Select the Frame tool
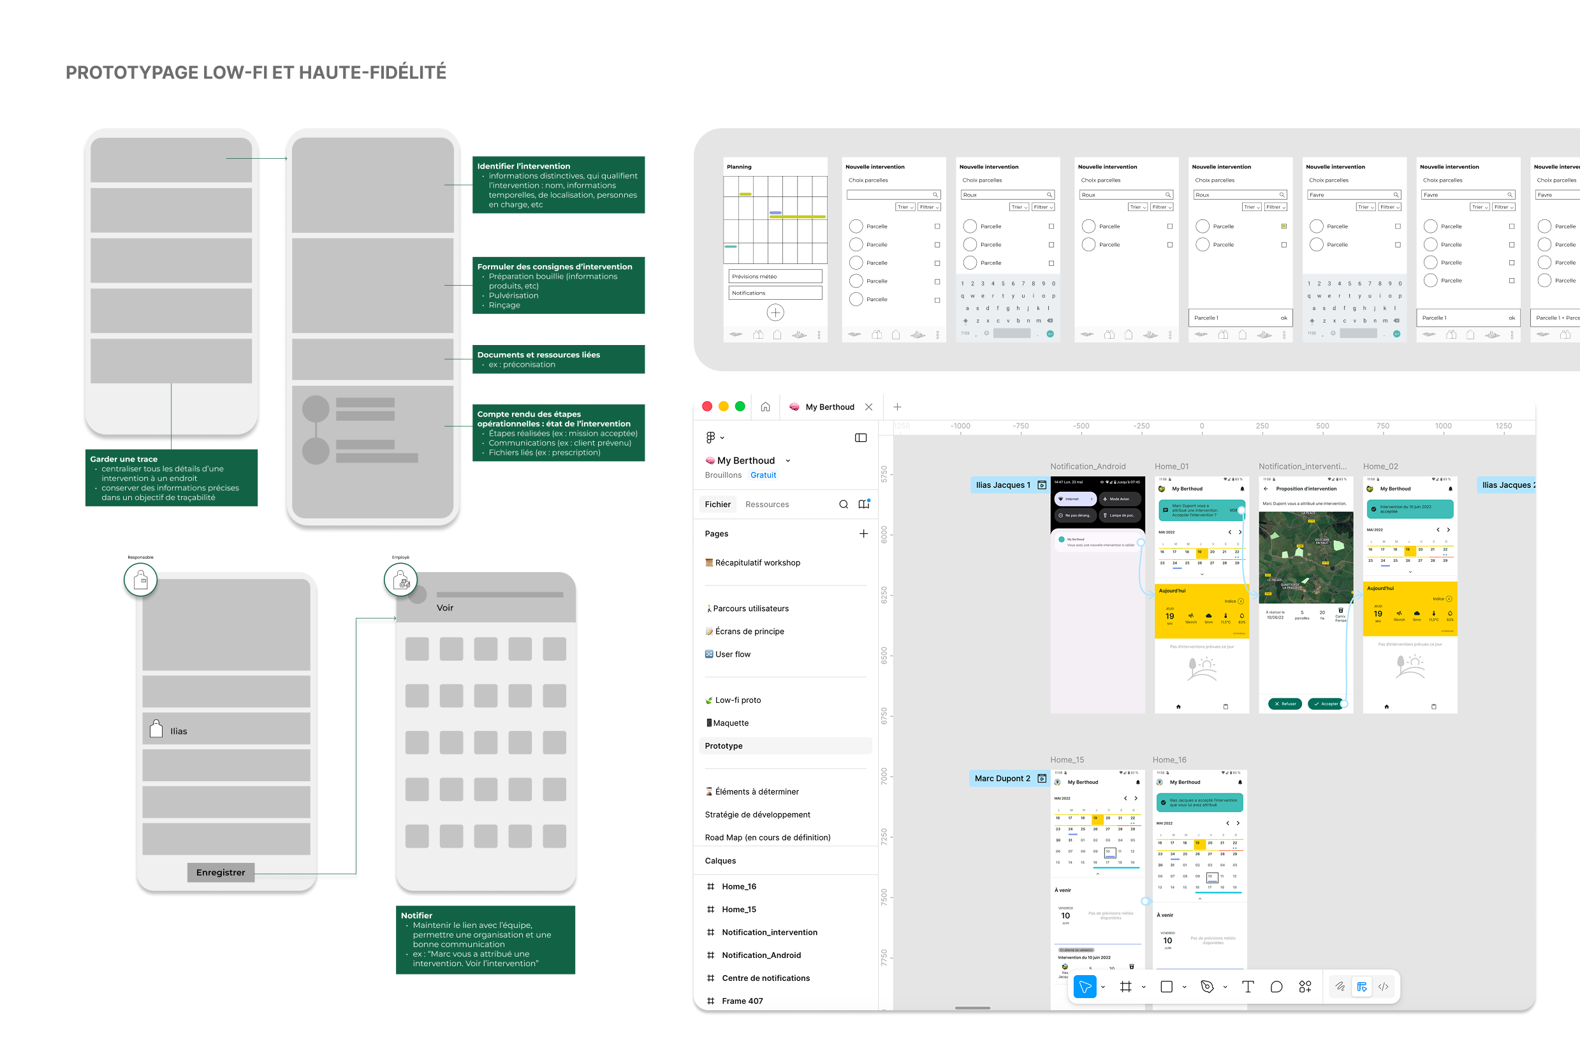The image size is (1580, 1051). 1125,987
